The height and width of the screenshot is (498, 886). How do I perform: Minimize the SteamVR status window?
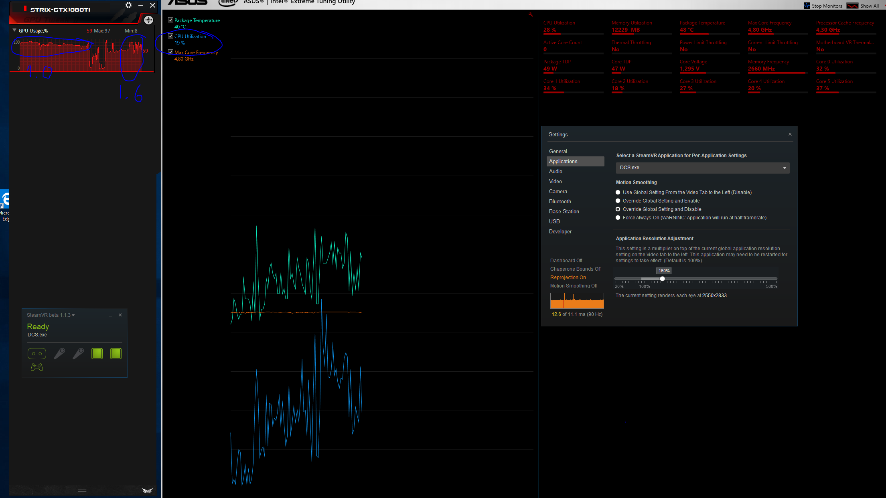[111, 316]
